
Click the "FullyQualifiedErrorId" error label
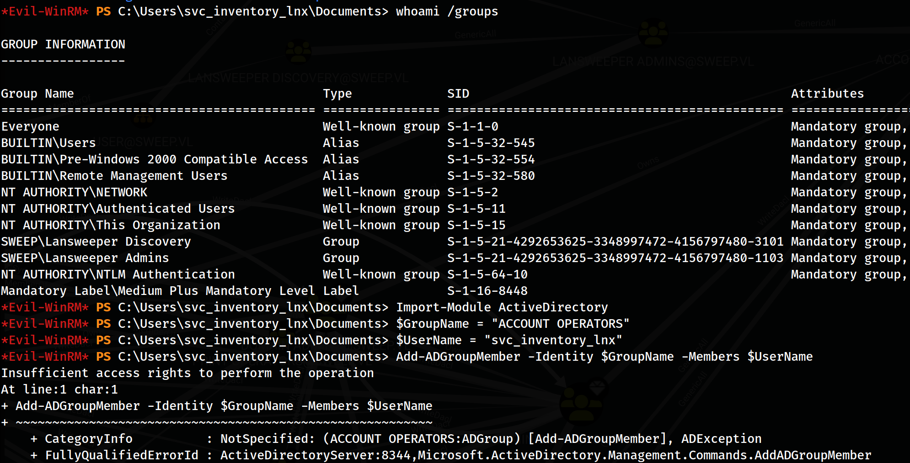coord(122,455)
